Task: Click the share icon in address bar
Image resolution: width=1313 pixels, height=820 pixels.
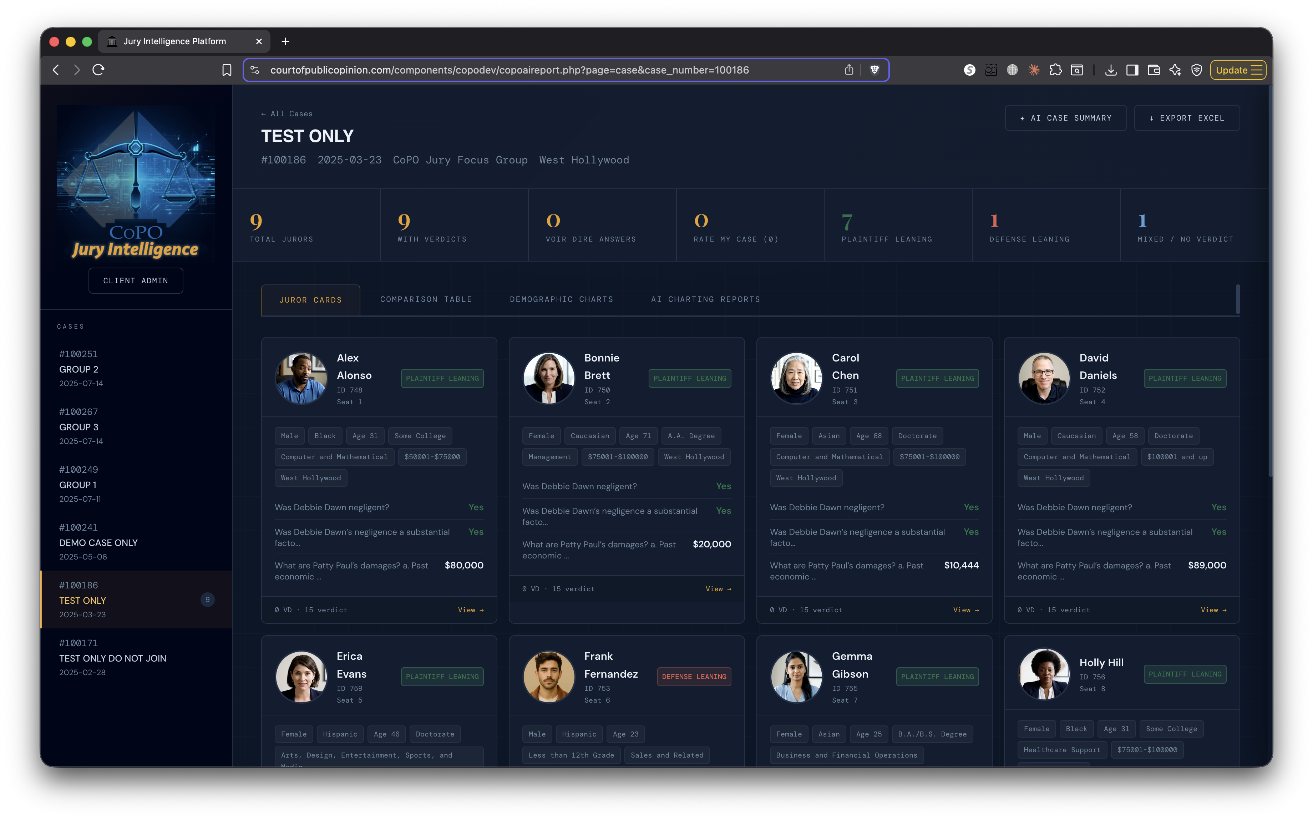Action: pos(849,70)
